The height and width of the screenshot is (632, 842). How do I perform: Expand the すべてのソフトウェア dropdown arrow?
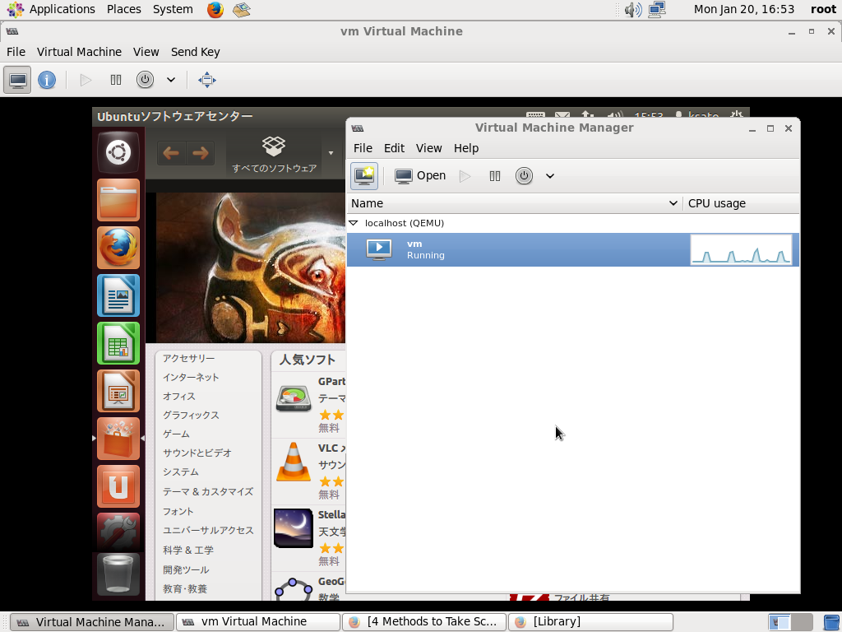click(331, 153)
